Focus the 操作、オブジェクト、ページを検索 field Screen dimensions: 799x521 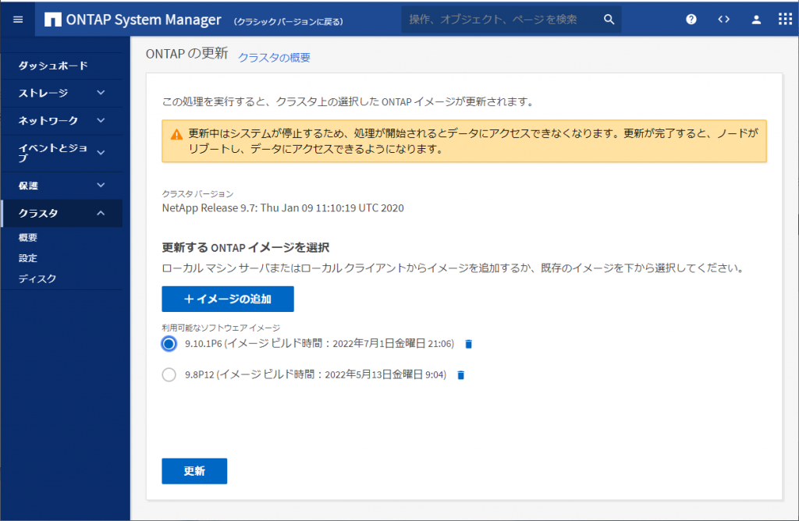[511, 19]
